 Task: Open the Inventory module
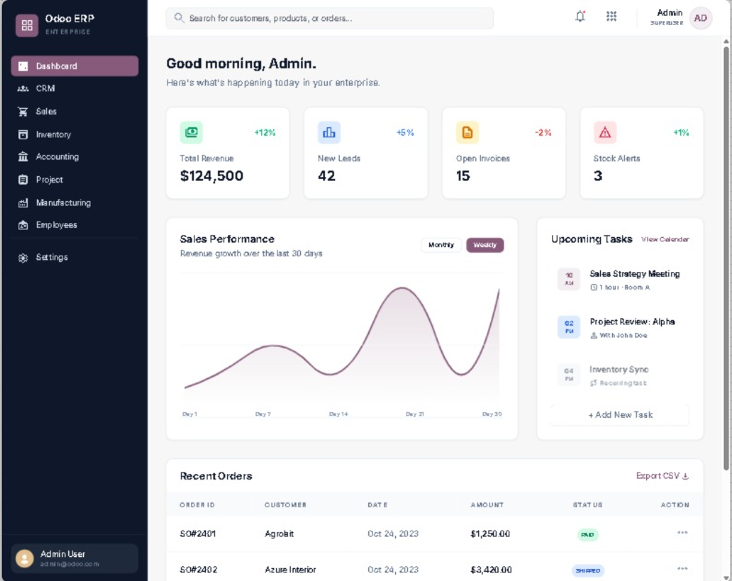click(75, 135)
